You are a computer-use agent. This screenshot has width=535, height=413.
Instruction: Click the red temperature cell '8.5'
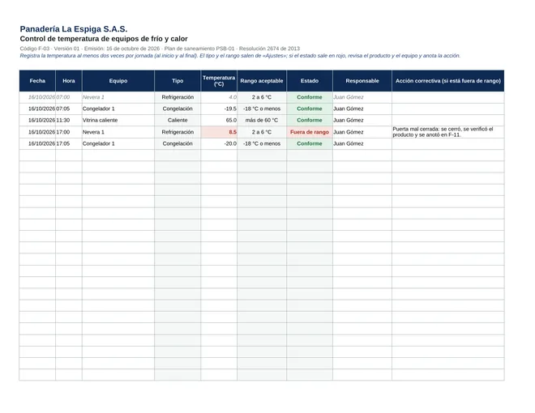pos(219,132)
